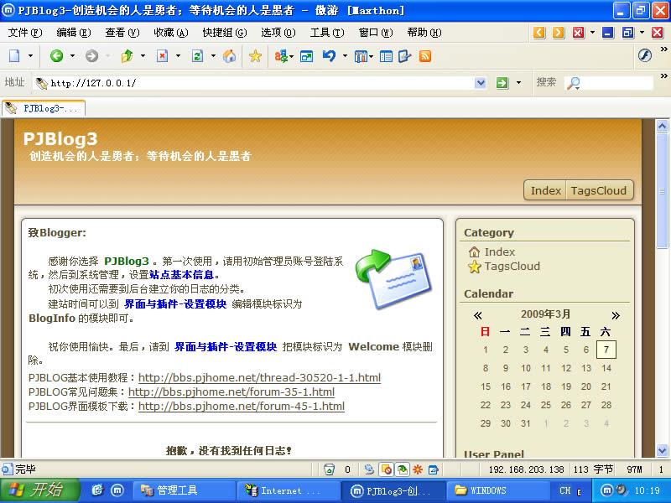Launch Internet Explorer from quick launch
Screen dimensions: 671x503
tap(97, 490)
